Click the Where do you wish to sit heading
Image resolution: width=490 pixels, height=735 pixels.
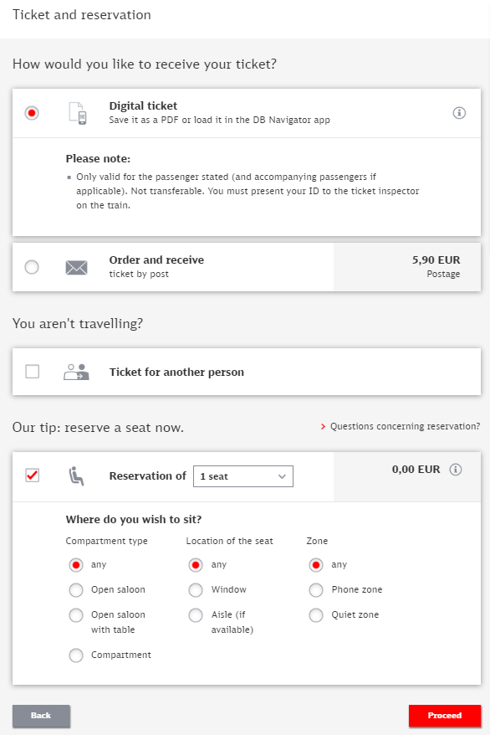(134, 519)
